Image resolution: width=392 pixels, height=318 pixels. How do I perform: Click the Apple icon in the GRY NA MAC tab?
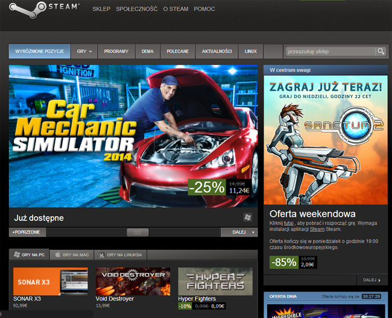click(x=58, y=255)
